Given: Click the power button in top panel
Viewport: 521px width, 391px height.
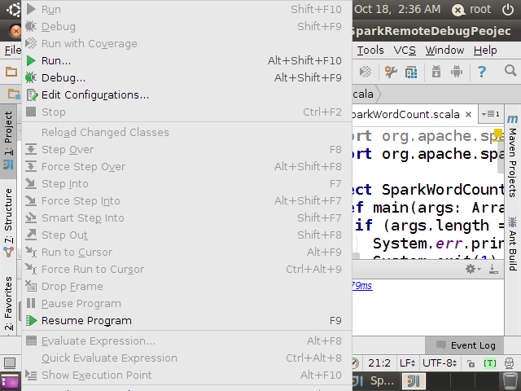Looking at the screenshot, I should [508, 9].
